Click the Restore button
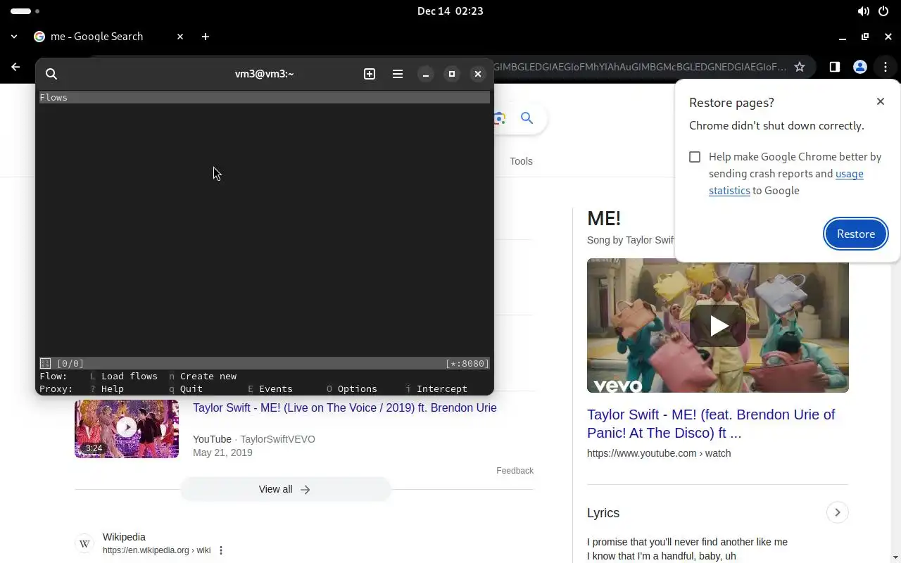The image size is (901, 563). (x=856, y=234)
